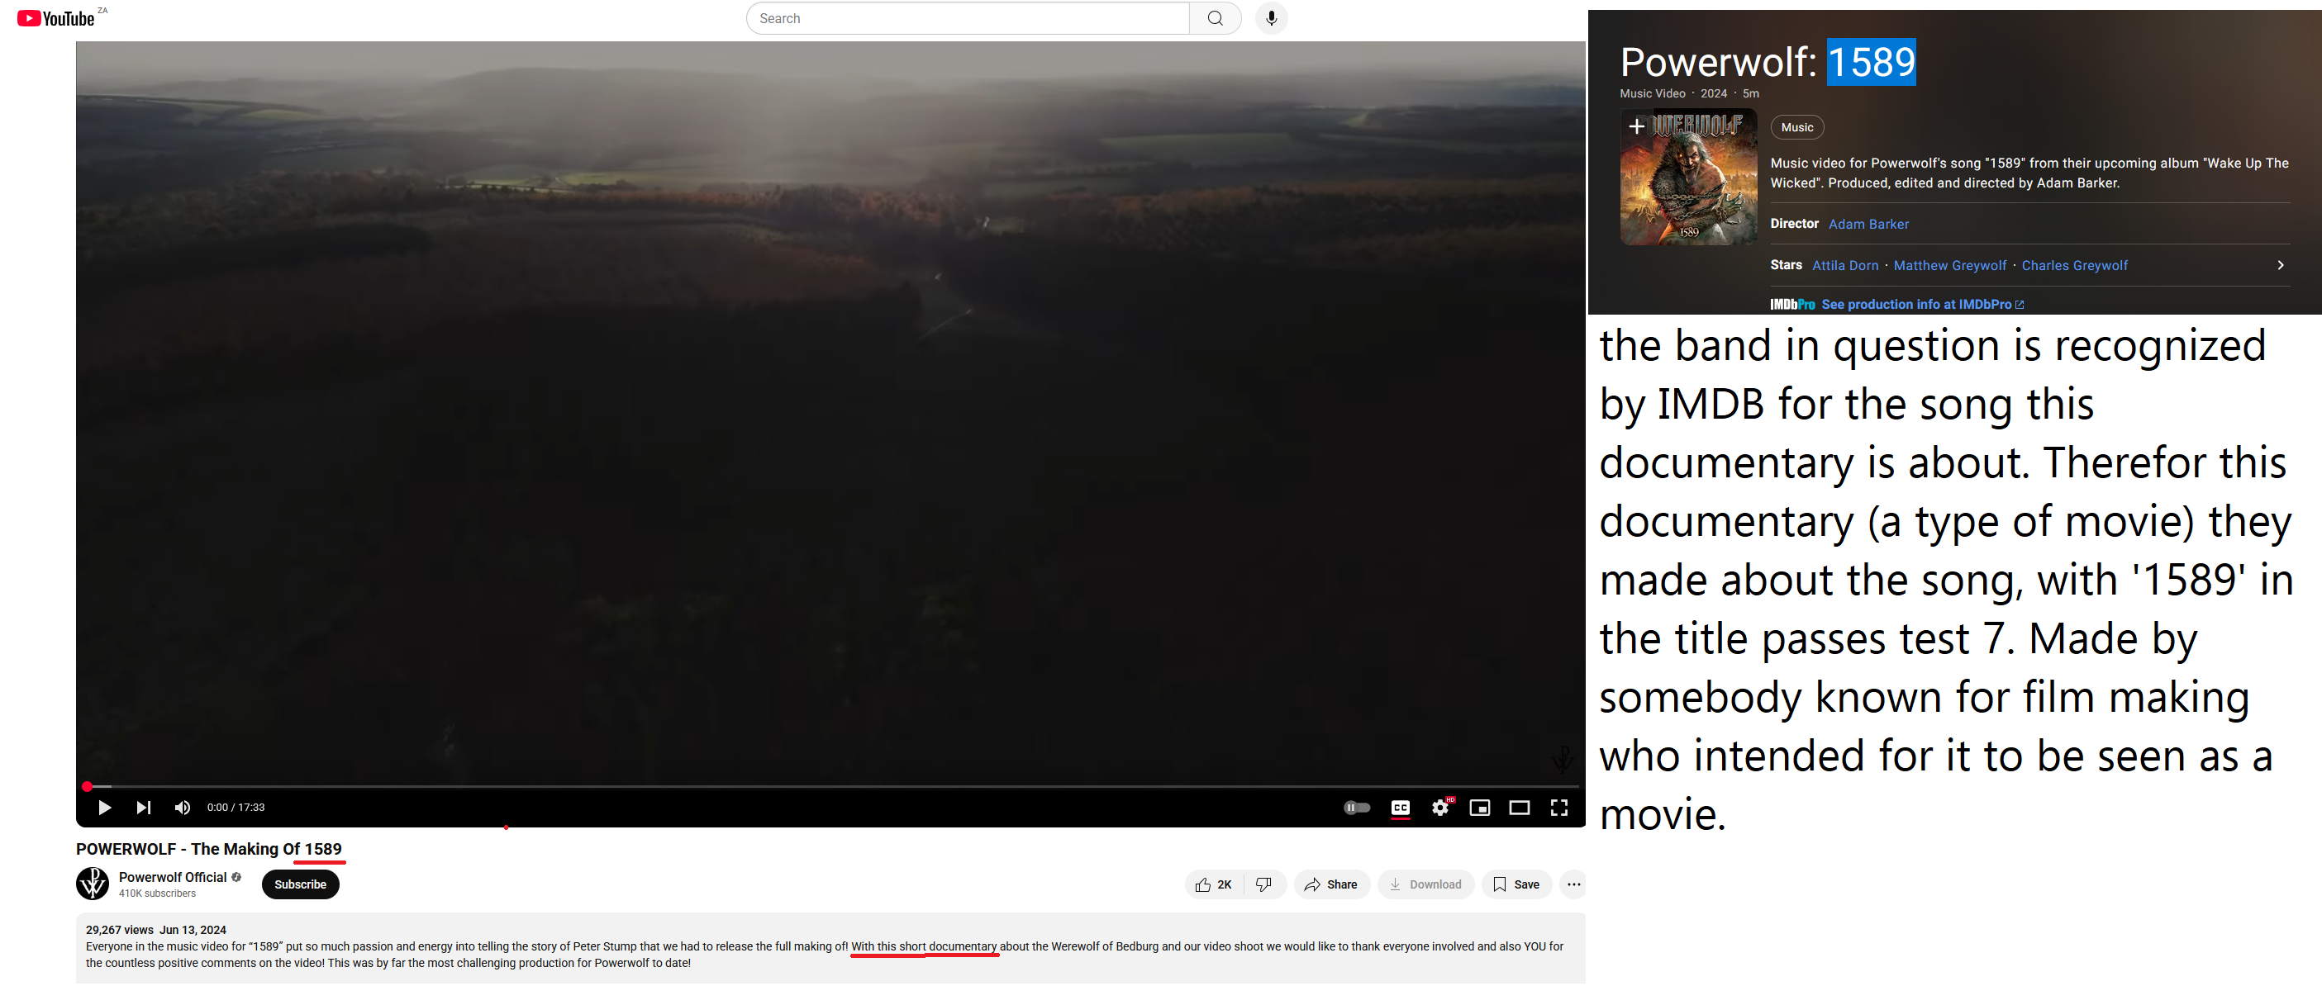This screenshot has width=2322, height=986.
Task: Add Powerwolf 1589 poster to watchlist
Action: tap(1636, 127)
